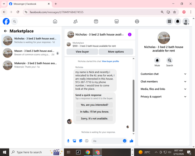Screen dimensions: 195x156
Task: Click the Windows taskbar search box
Action: point(36,152)
